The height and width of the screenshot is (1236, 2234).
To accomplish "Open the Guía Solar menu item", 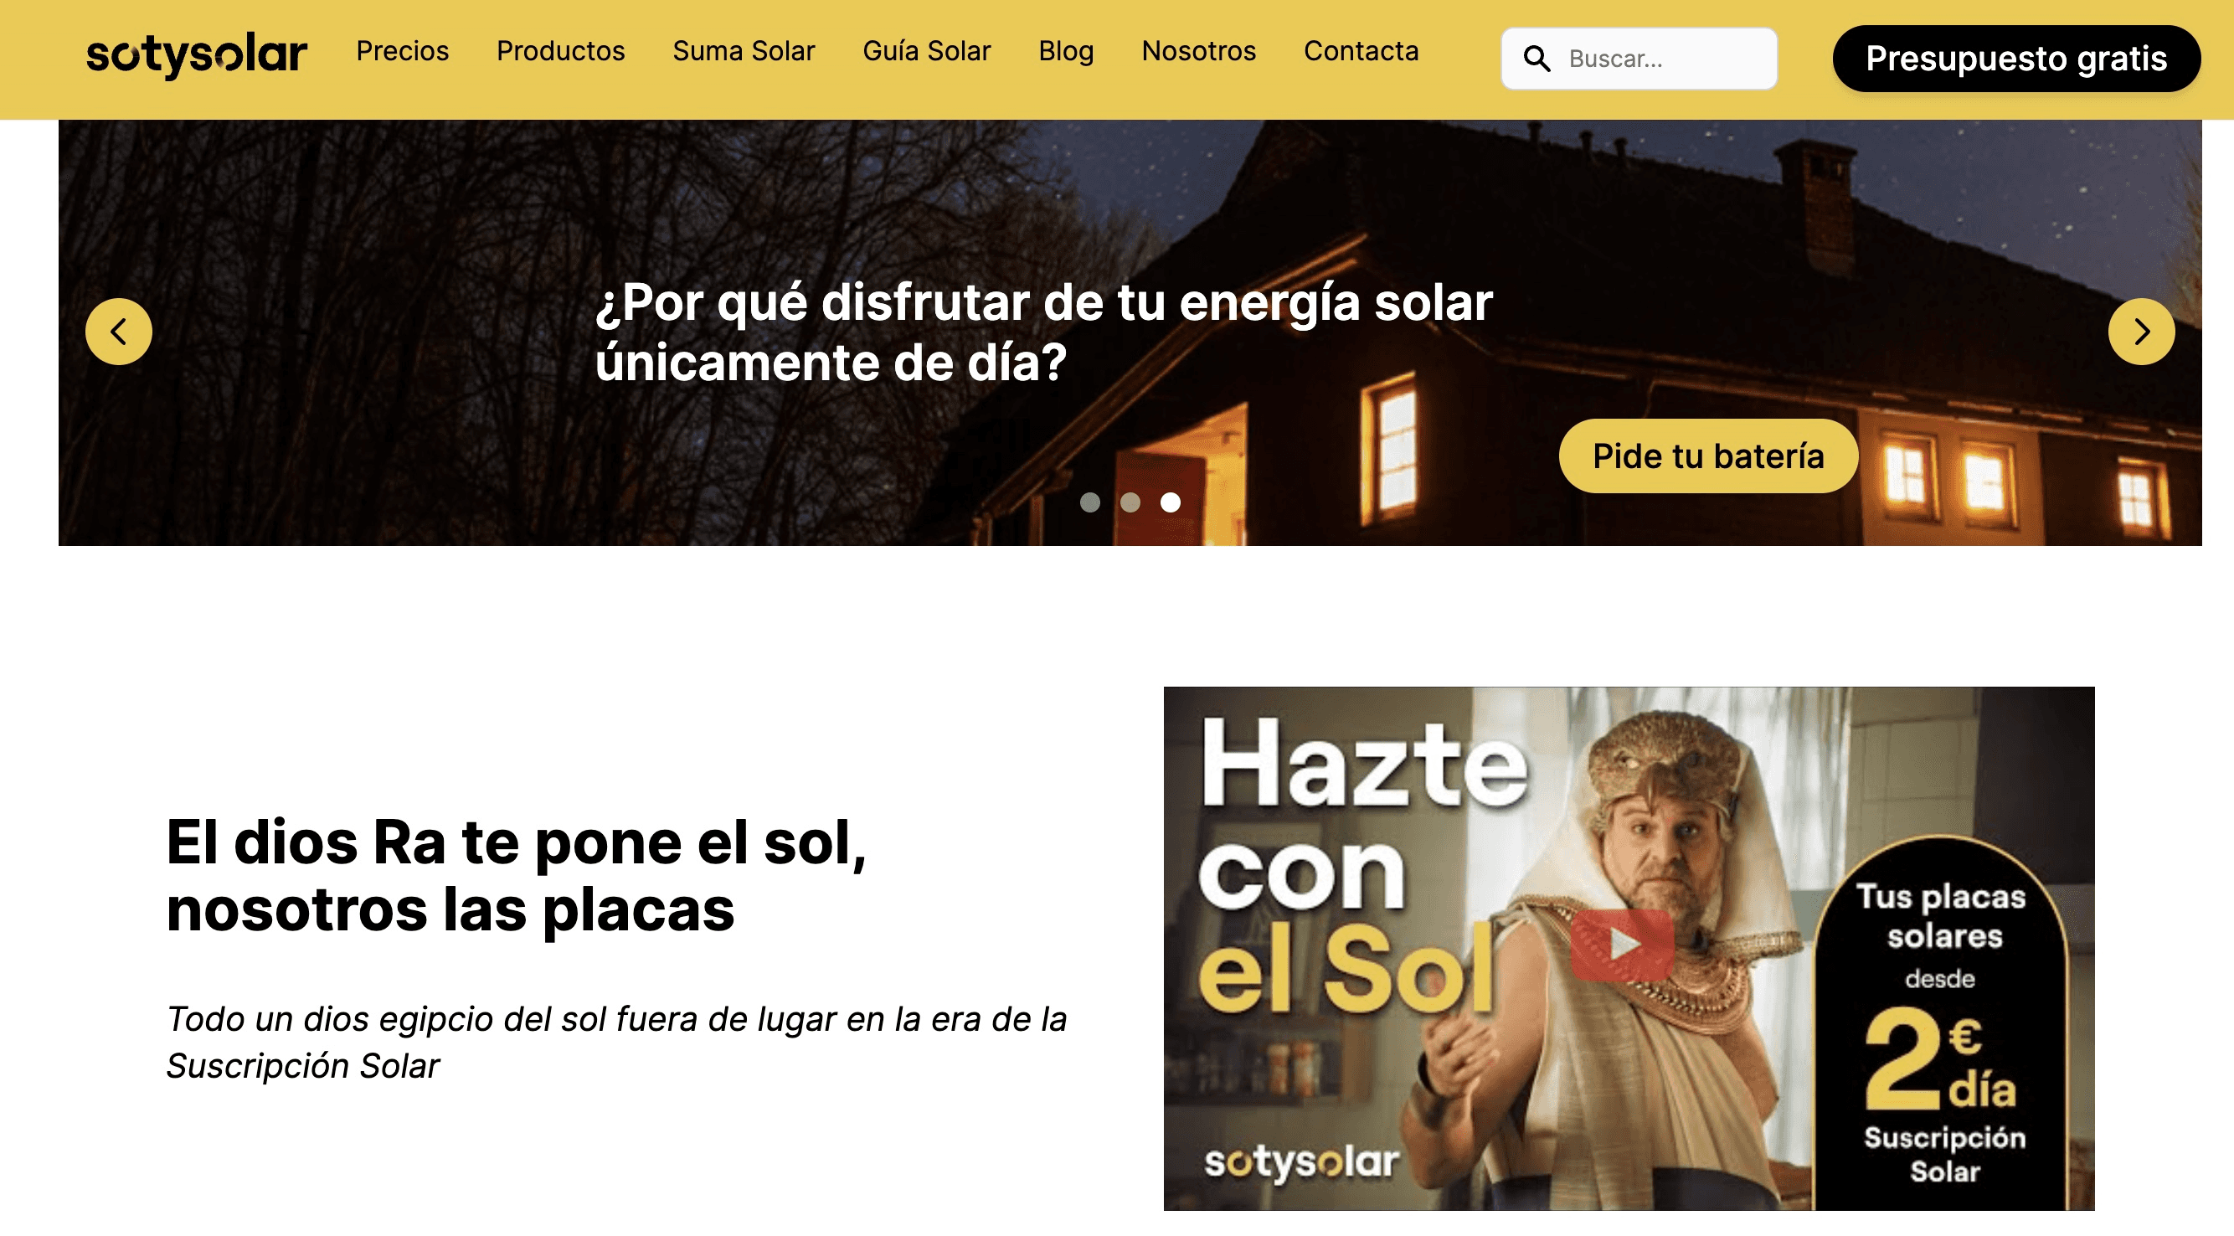I will (926, 51).
